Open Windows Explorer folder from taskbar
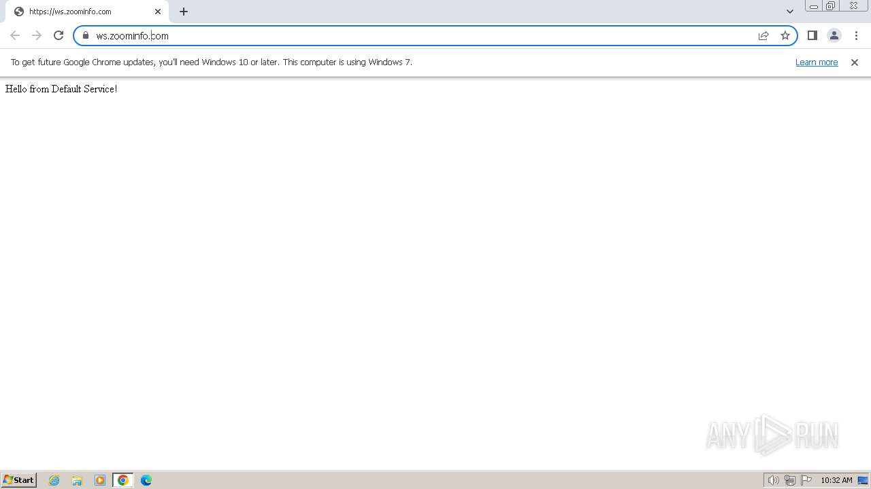The width and height of the screenshot is (871, 489). [x=77, y=480]
